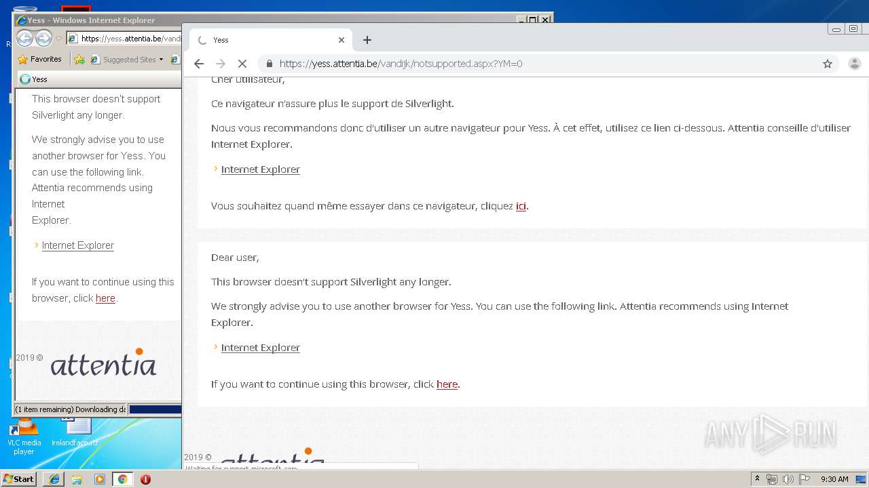The width and height of the screenshot is (869, 488).
Task: Maximize the Internet Explorer window
Action: 532,20
